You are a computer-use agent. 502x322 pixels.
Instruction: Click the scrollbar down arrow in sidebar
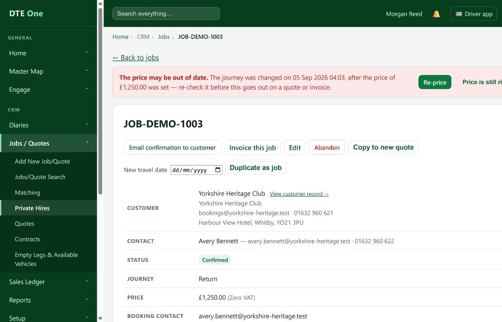(x=100, y=318)
